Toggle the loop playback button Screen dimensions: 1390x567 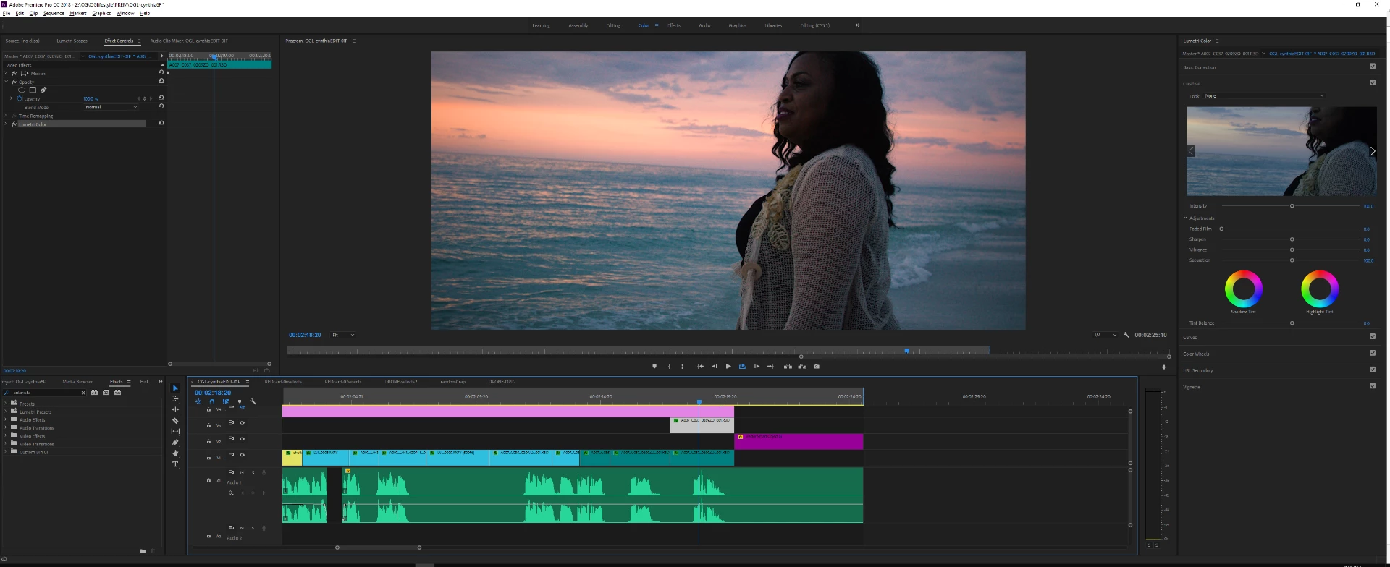tap(742, 367)
